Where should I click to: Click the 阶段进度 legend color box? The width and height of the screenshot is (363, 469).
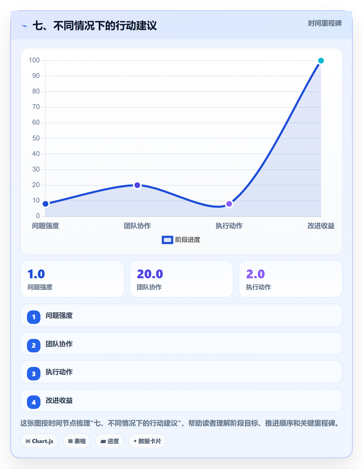pos(167,240)
